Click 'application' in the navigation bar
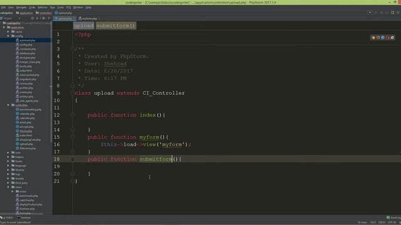 24,12
